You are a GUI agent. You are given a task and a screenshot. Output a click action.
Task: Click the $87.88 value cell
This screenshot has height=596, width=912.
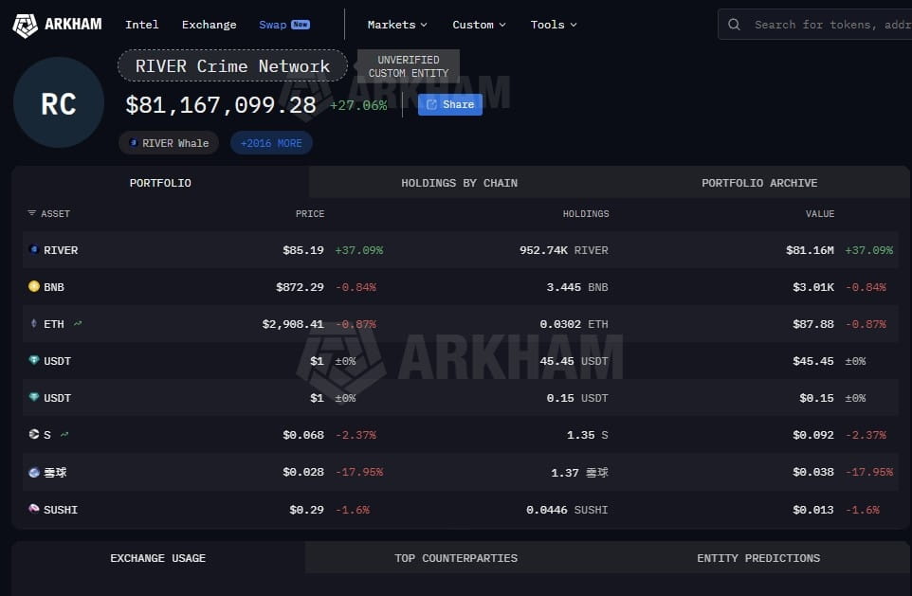point(813,324)
